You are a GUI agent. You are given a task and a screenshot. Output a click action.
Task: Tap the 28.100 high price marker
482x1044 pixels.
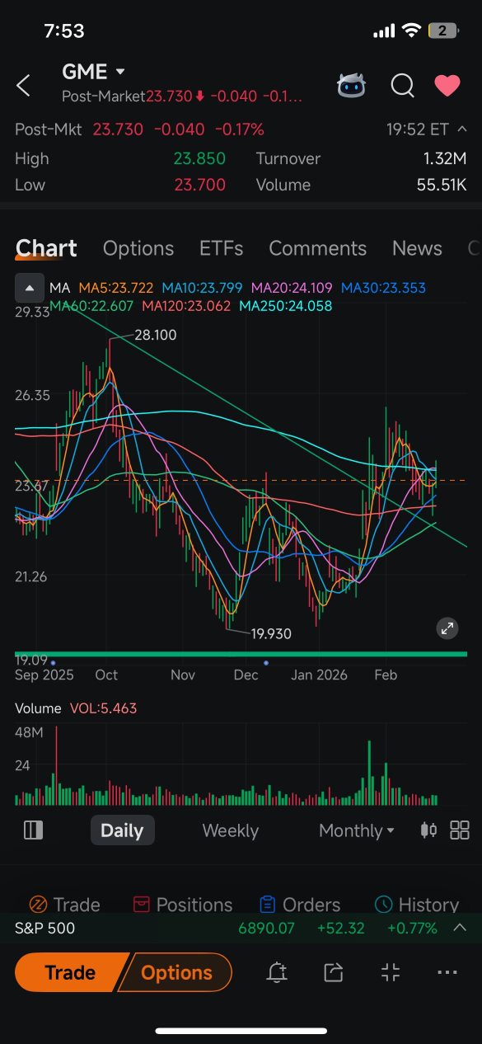click(x=156, y=335)
